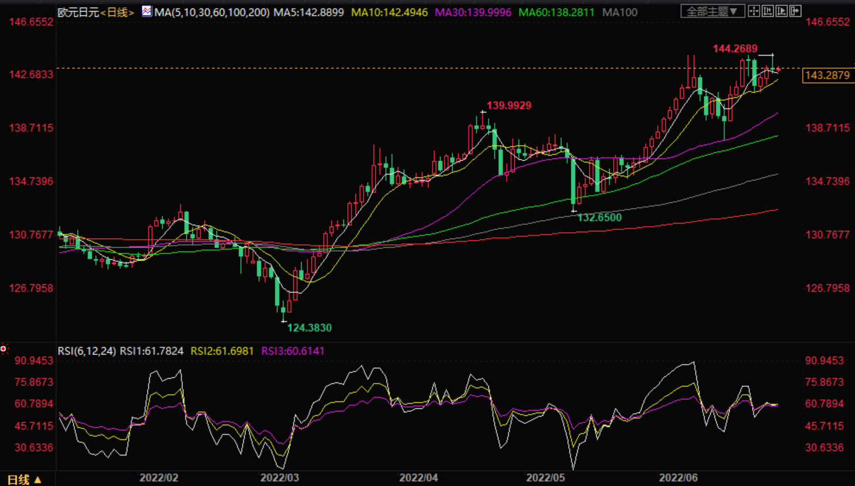Expand the 日线 period selector at bottom left

coord(24,479)
